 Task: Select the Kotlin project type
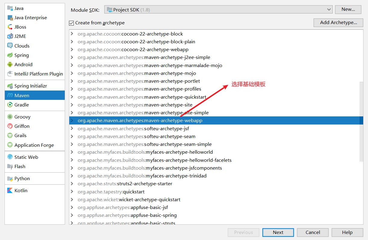35,190
